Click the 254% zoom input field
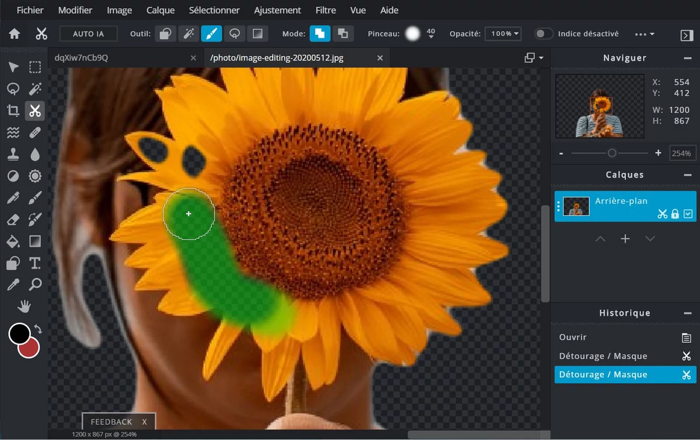 [681, 153]
